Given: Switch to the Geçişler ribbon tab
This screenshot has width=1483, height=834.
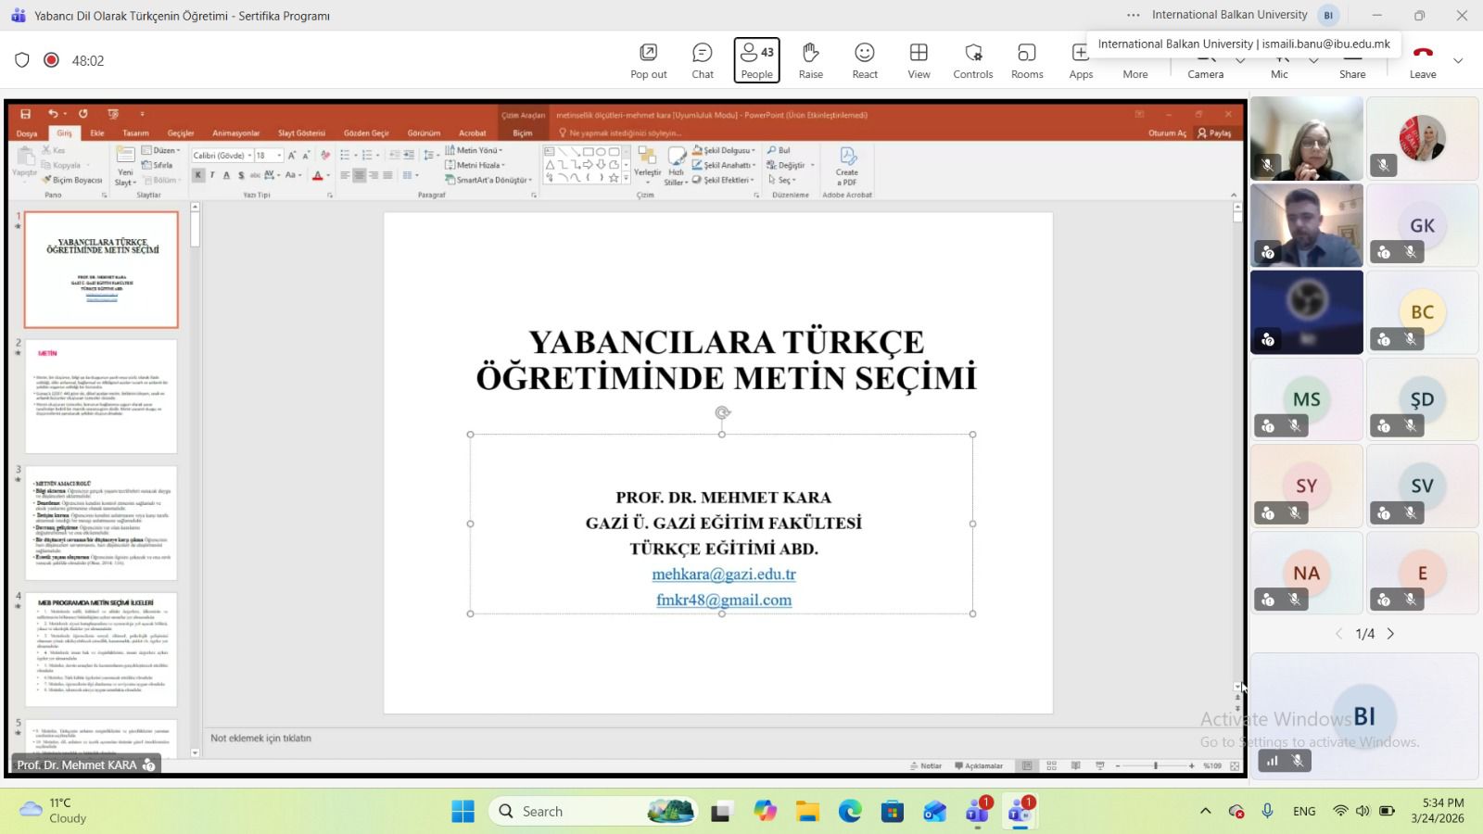Looking at the screenshot, I should point(180,133).
